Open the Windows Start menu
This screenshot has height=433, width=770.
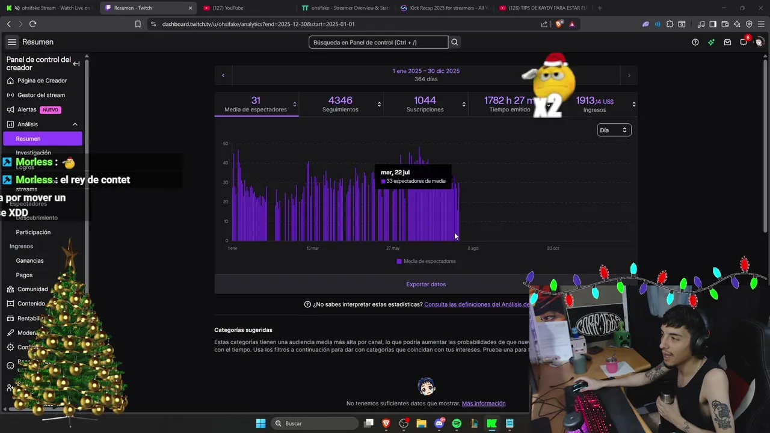pos(260,423)
